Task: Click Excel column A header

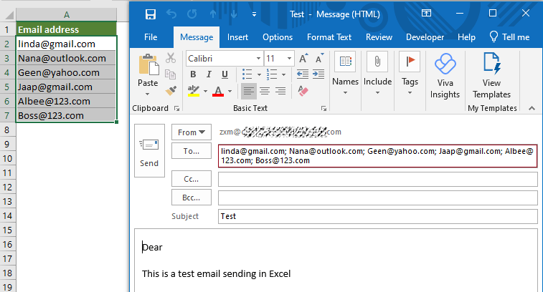Action: point(66,15)
